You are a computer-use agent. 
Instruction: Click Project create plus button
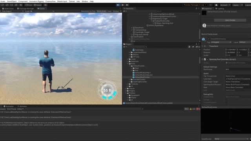point(124,47)
